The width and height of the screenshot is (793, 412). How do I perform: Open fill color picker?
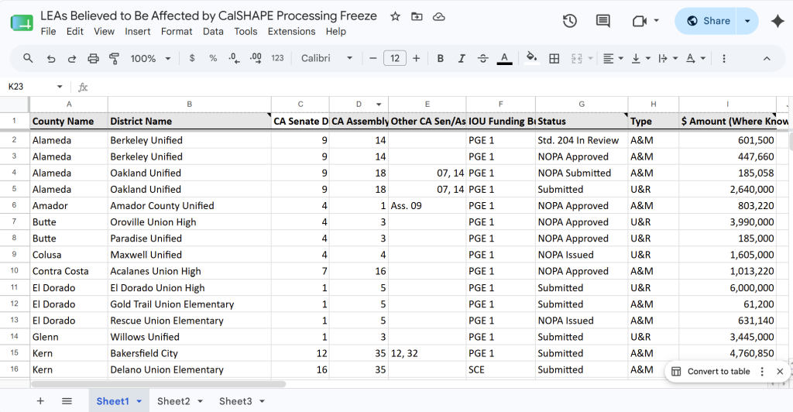[x=531, y=59]
